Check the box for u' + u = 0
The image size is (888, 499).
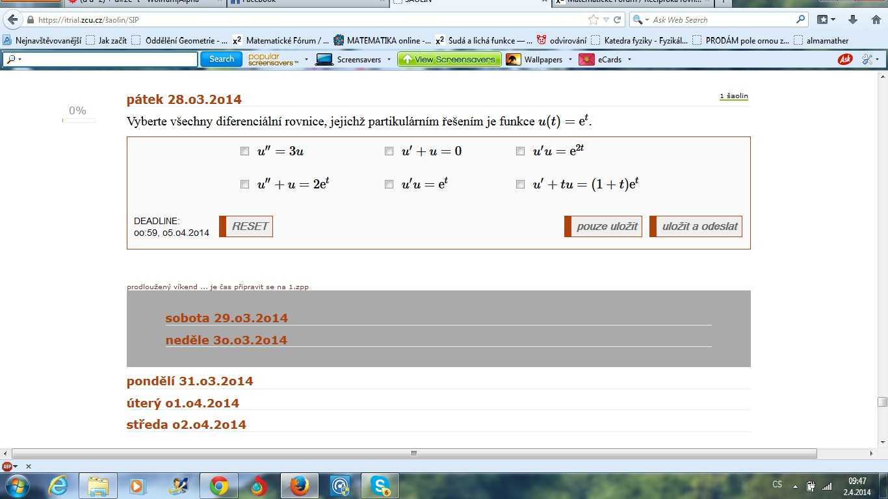389,151
